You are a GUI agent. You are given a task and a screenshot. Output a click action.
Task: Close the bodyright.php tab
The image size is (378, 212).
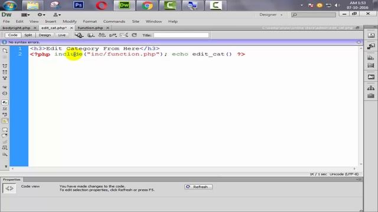click(35, 28)
